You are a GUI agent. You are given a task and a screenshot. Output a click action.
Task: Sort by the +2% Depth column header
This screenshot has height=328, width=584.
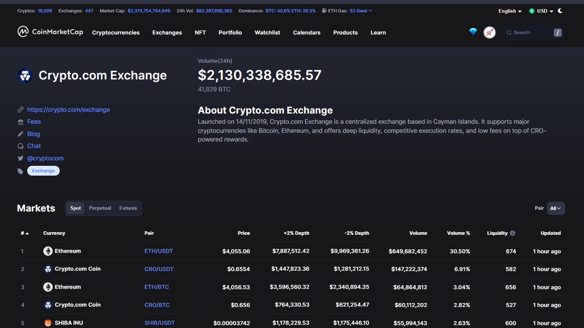pyautogui.click(x=296, y=233)
